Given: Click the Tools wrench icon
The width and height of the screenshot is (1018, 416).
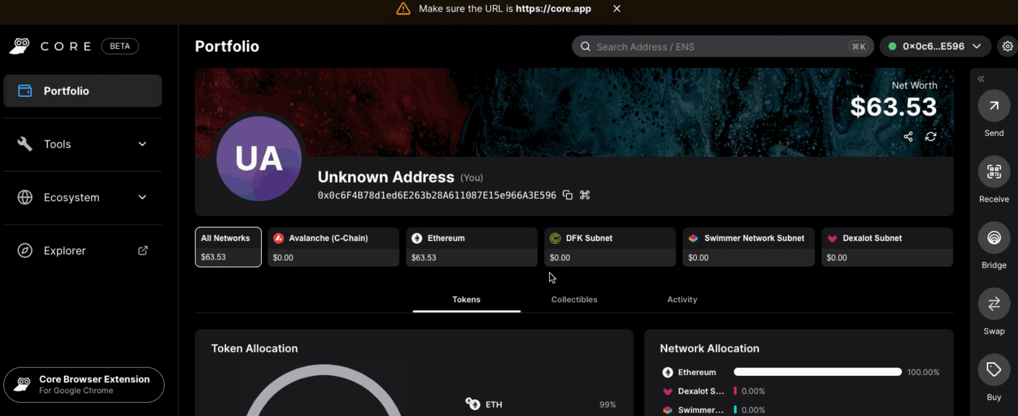Looking at the screenshot, I should 25,144.
